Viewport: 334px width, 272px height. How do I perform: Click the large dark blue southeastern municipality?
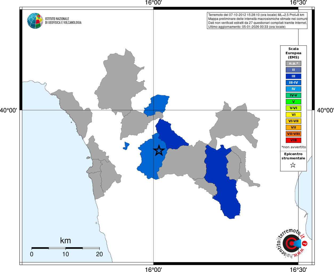[222, 181]
